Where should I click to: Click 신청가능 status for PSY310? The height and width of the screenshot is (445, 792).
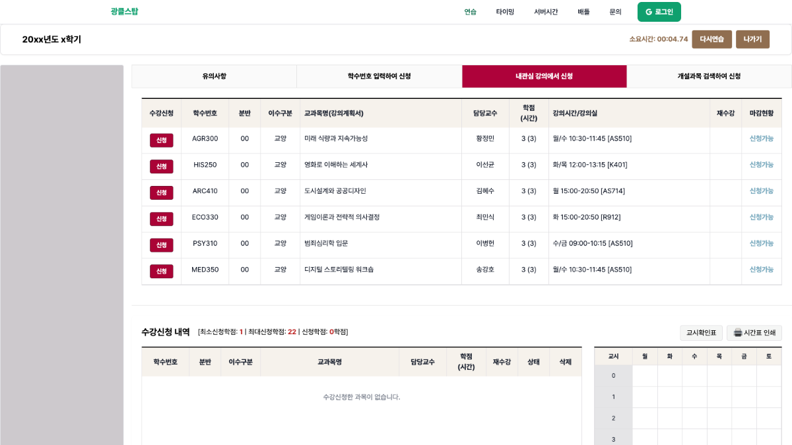761,243
